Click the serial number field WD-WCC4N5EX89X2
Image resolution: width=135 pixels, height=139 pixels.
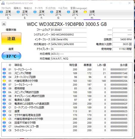69,35
